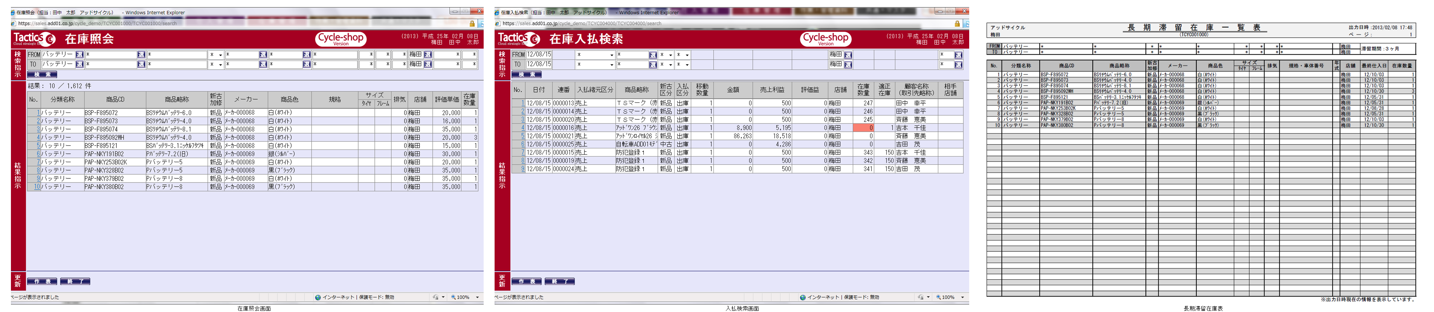Click the 選 button beside FROM 梅田 store in 在庫照会
This screenshot has width=1434, height=312.
[428, 55]
